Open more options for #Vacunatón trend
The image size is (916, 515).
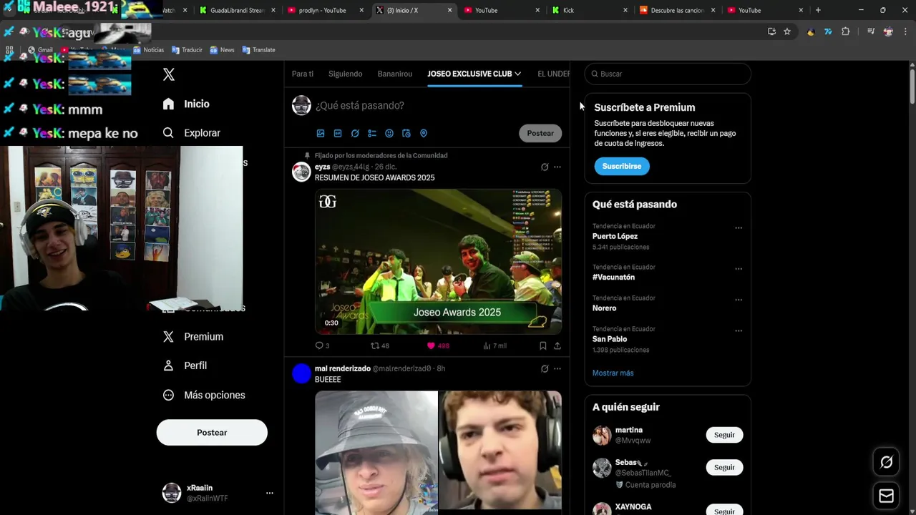tap(739, 269)
